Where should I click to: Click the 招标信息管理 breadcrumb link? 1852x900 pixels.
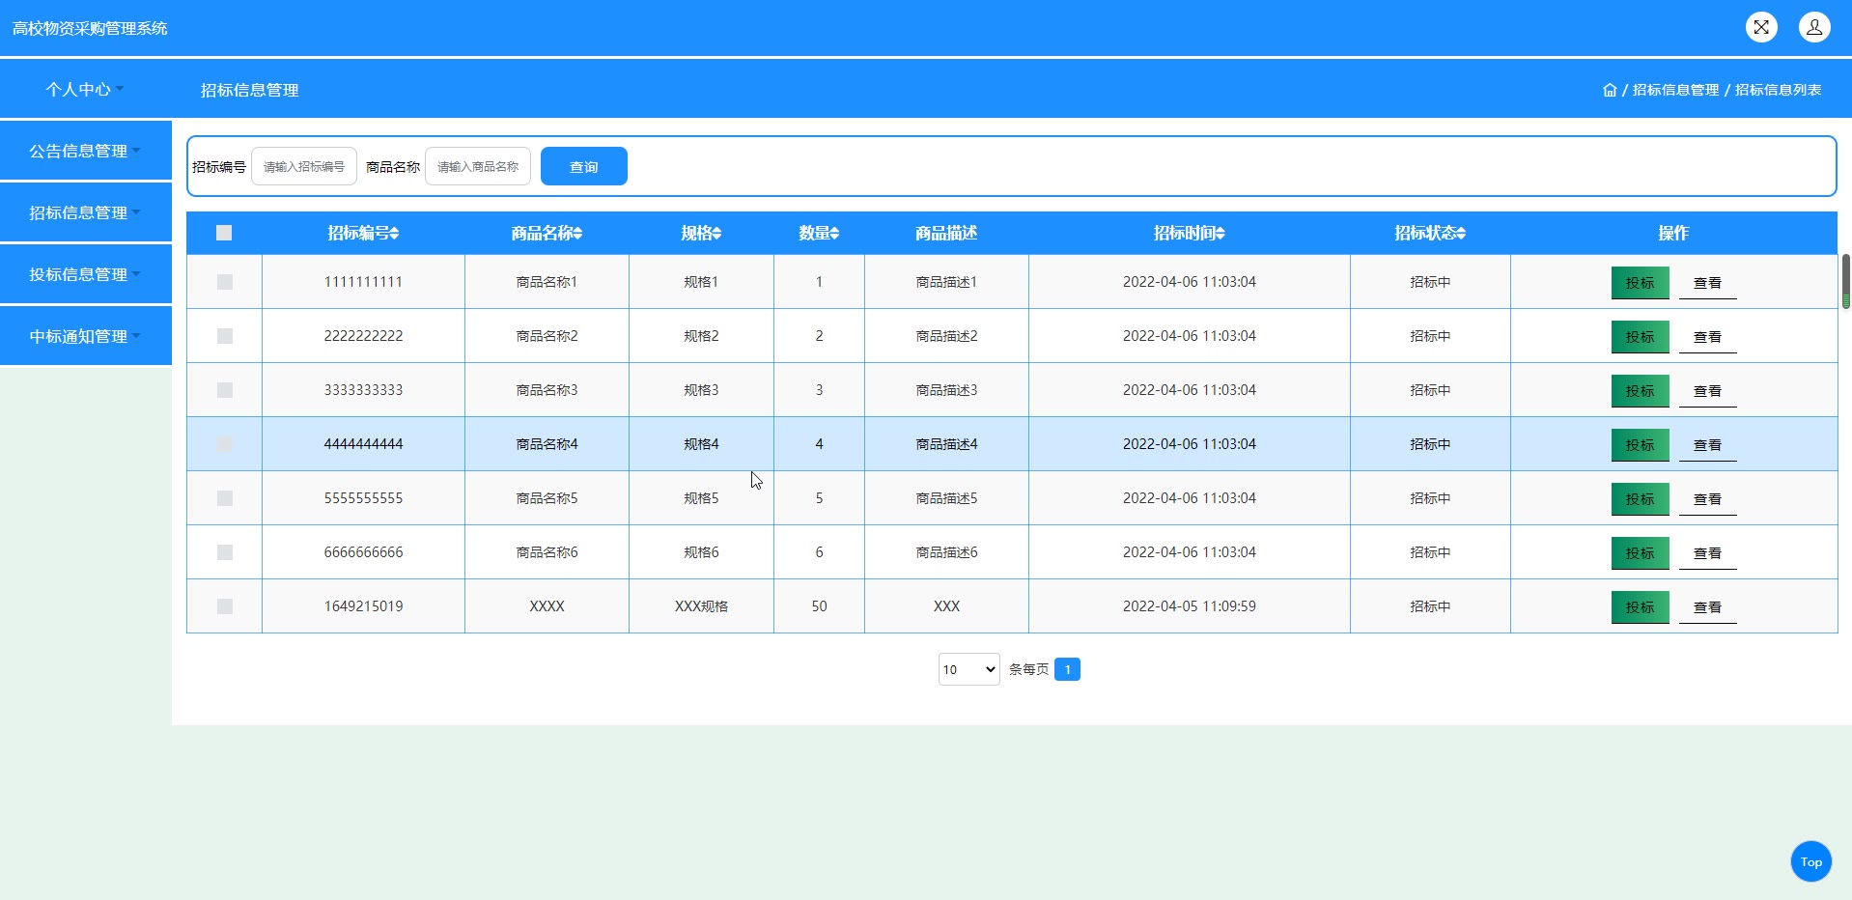click(x=1675, y=90)
